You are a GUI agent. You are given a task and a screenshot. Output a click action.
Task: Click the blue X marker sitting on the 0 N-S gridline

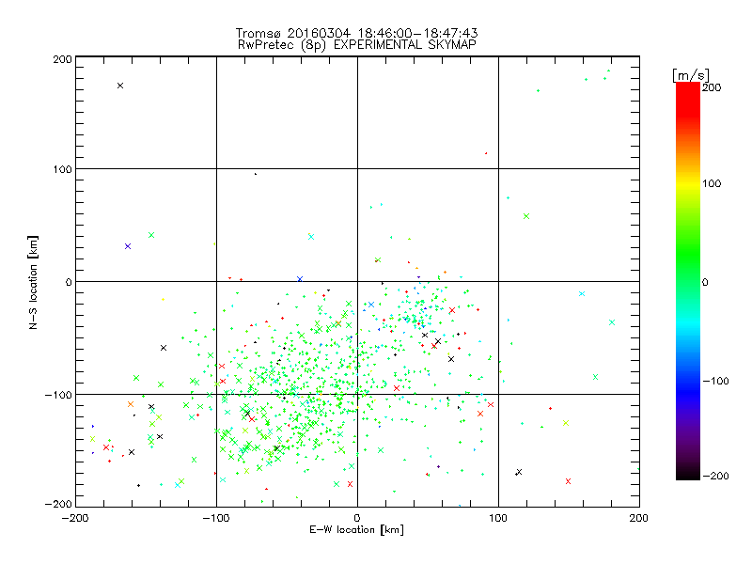[300, 279]
